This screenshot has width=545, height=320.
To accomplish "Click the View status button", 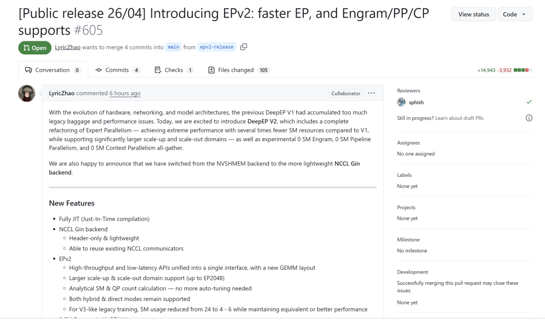I will (473, 15).
